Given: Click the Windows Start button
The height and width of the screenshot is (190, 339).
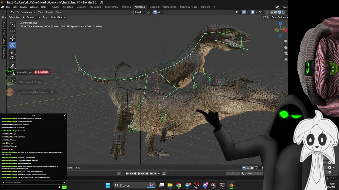Looking at the screenshot, I should click(x=108, y=185).
